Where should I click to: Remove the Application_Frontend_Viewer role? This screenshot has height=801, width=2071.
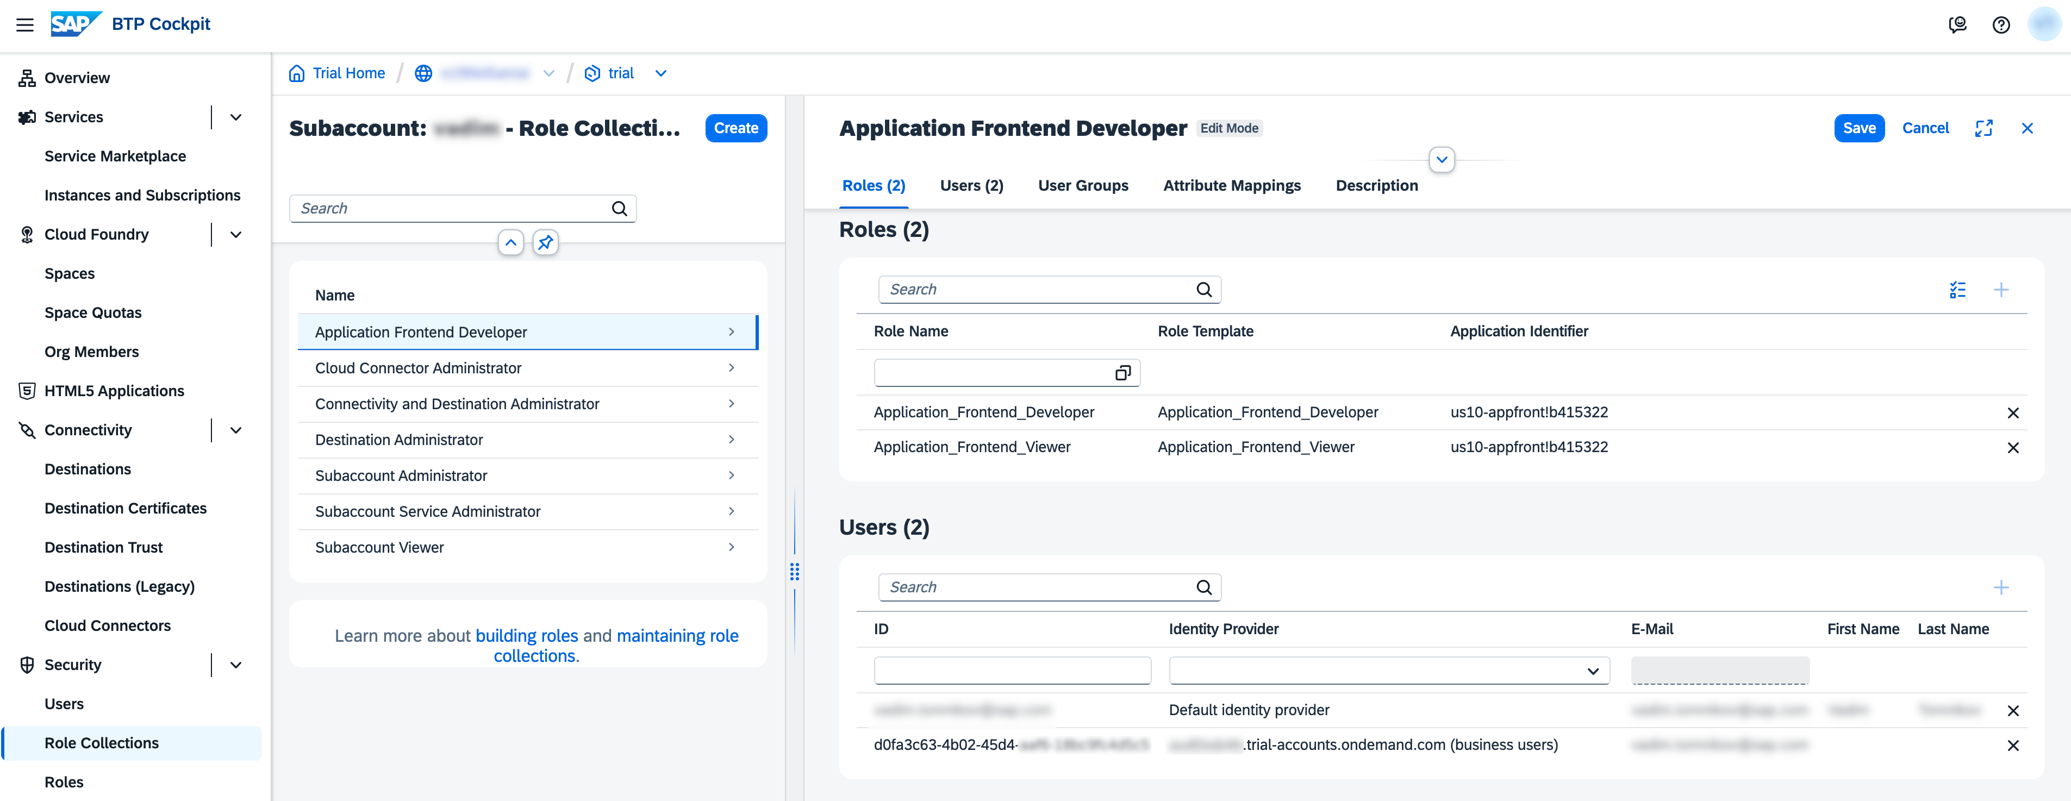pos(2012,447)
